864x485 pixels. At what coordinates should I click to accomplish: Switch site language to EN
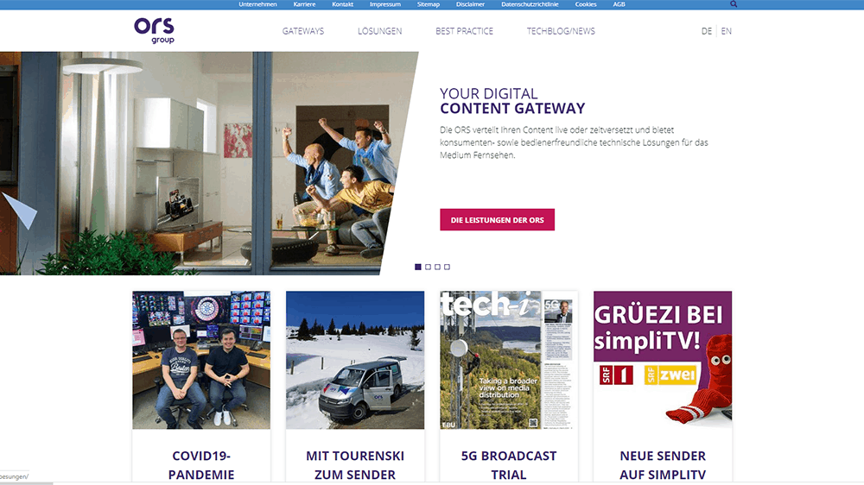pyautogui.click(x=727, y=31)
